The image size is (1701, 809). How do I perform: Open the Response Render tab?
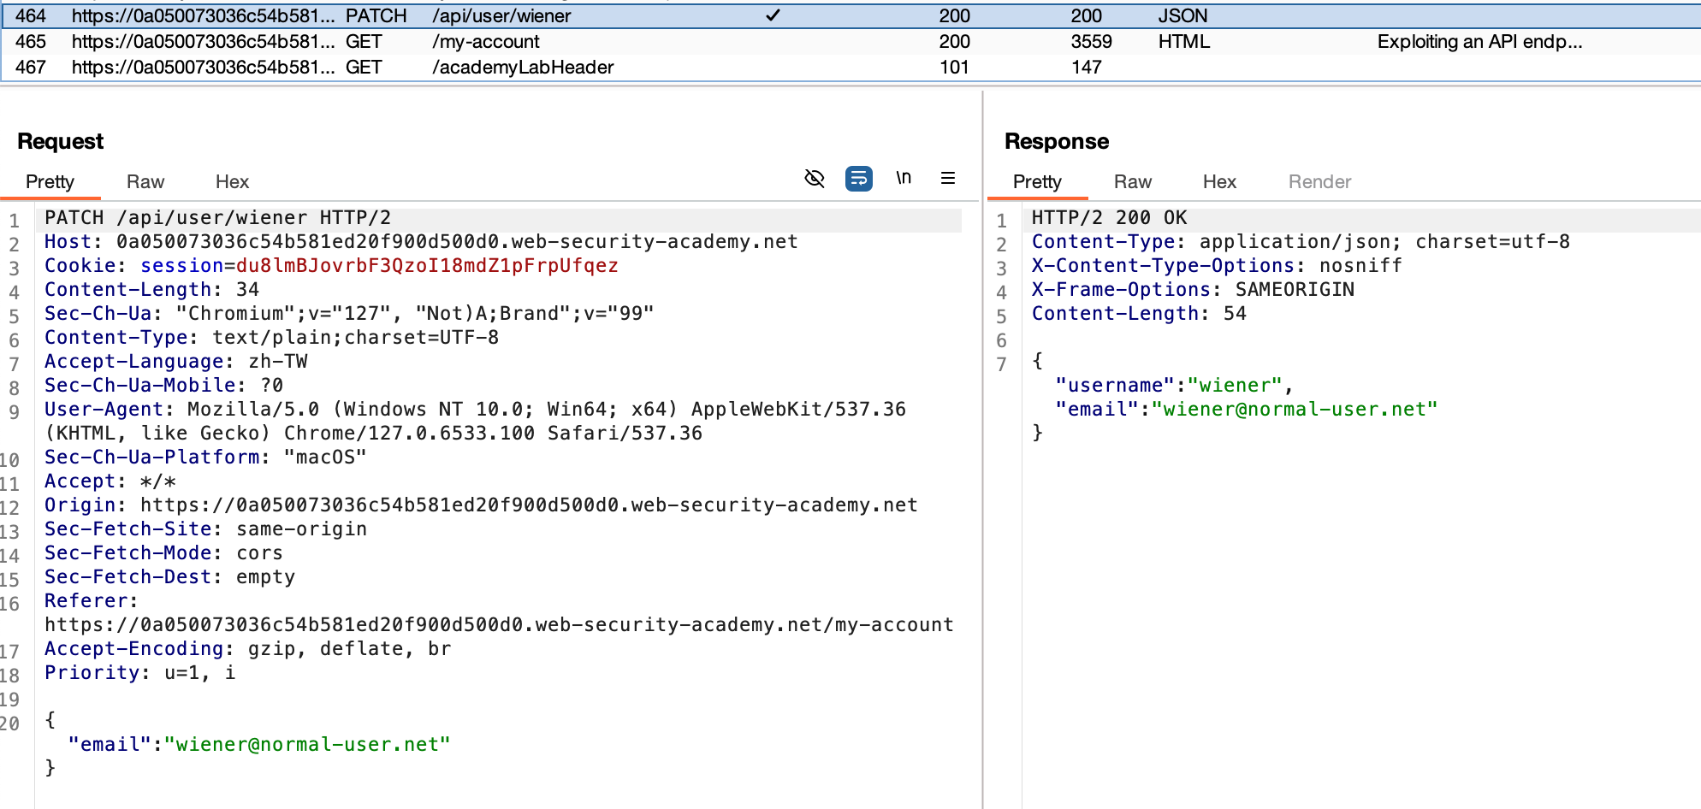click(x=1319, y=181)
